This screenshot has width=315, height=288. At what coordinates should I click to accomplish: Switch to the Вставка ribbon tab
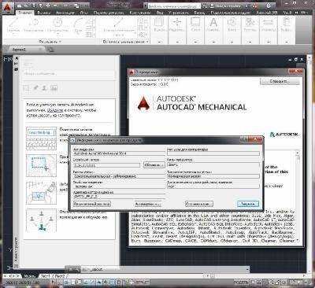pyautogui.click(x=44, y=13)
